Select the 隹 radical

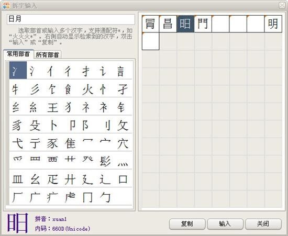[x=70, y=143]
